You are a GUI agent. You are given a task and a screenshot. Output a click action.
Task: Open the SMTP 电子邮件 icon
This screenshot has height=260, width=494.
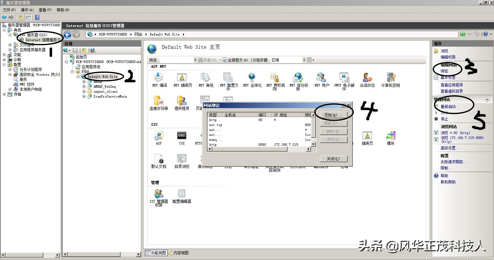(344, 78)
